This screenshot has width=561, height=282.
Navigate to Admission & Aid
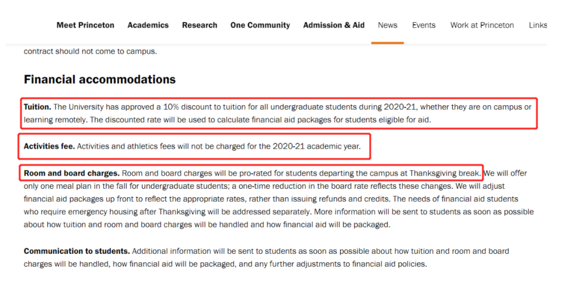[334, 25]
